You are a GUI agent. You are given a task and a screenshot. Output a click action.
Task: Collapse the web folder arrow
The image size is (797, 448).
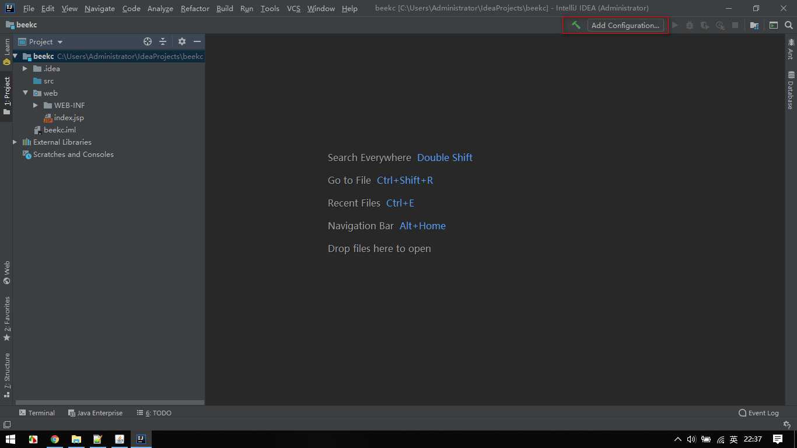click(x=25, y=93)
